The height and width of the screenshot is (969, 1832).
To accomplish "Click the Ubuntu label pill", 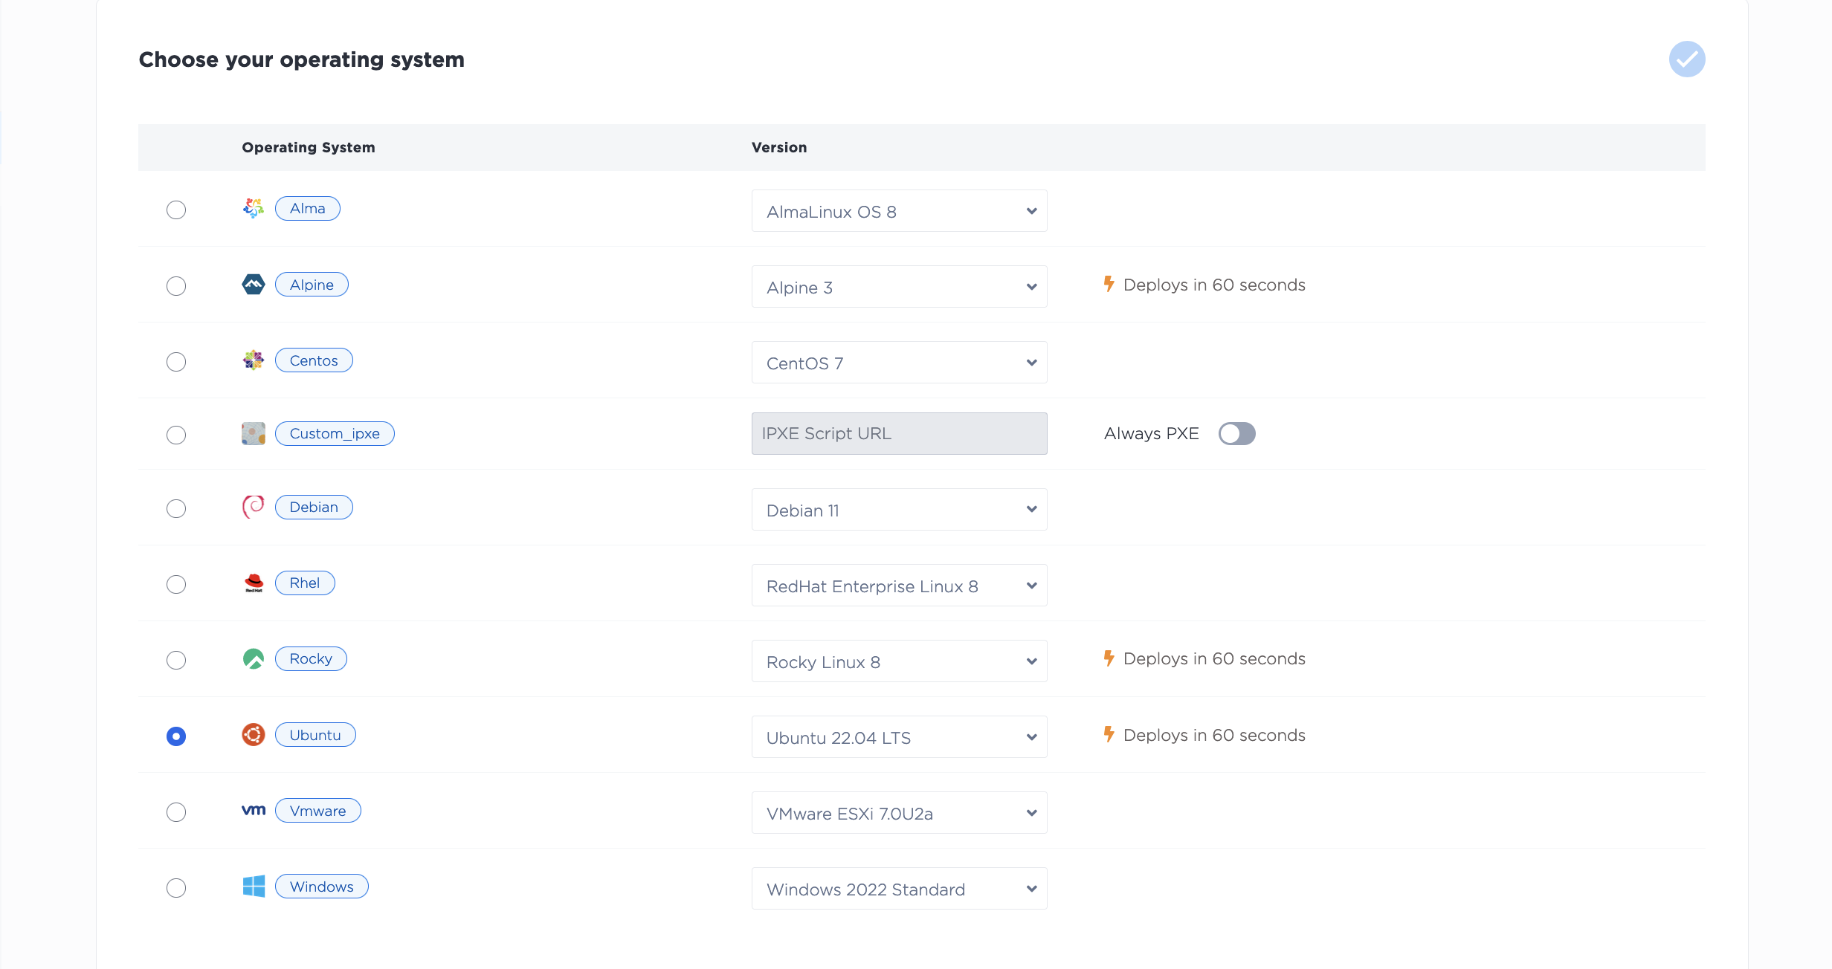I will (315, 735).
